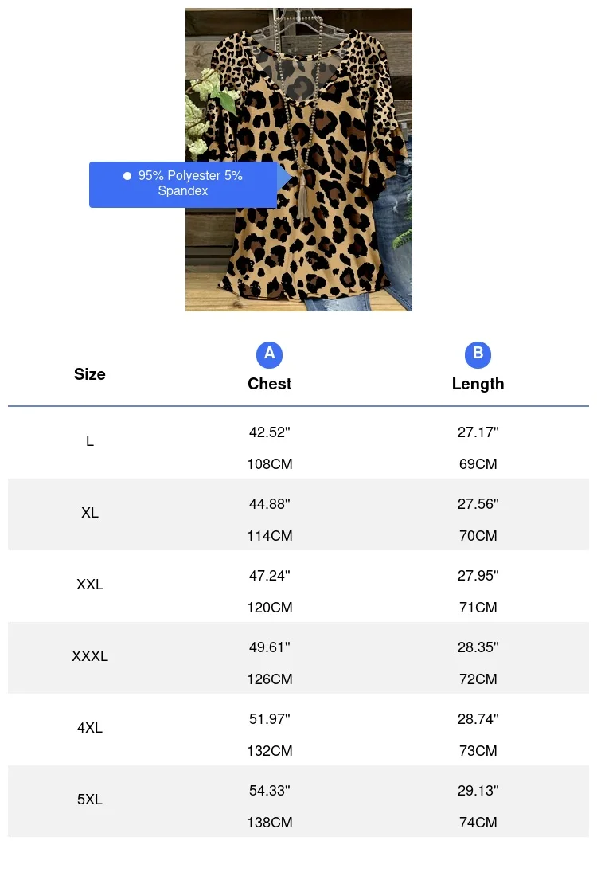Screen dimensions: 597x876
Task: Select the XL size row label
Action: (x=90, y=513)
